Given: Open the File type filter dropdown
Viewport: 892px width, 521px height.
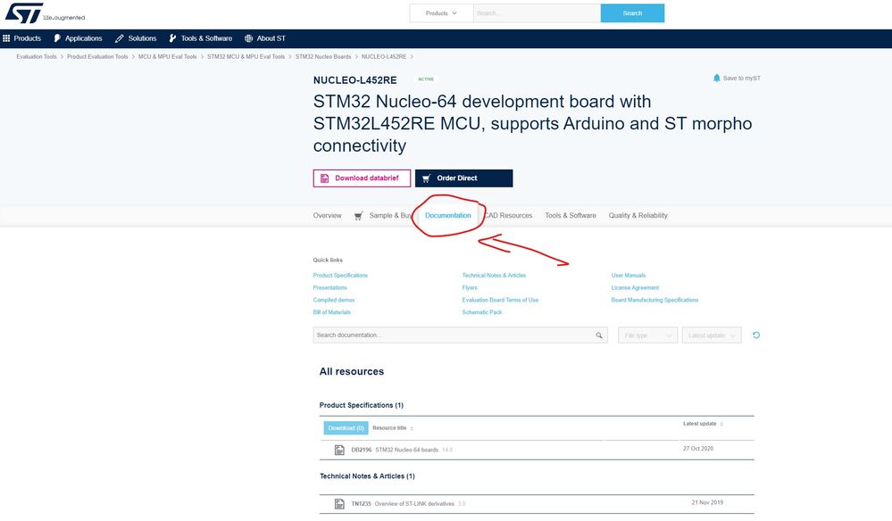Looking at the screenshot, I should point(648,335).
